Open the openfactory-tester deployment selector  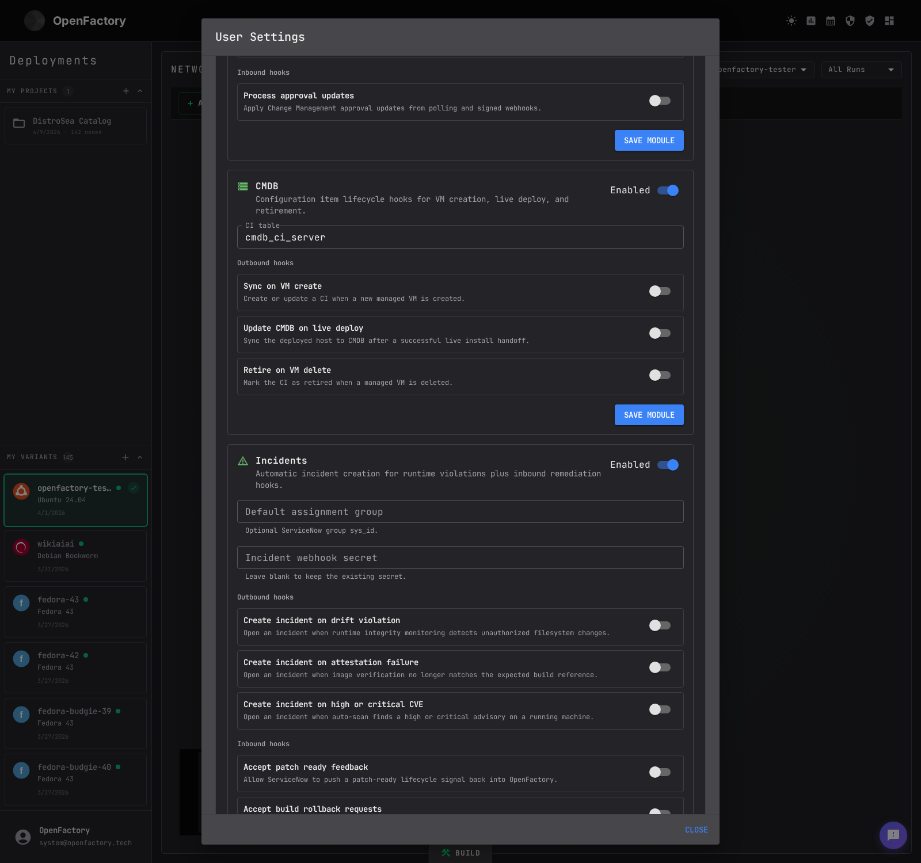point(760,69)
